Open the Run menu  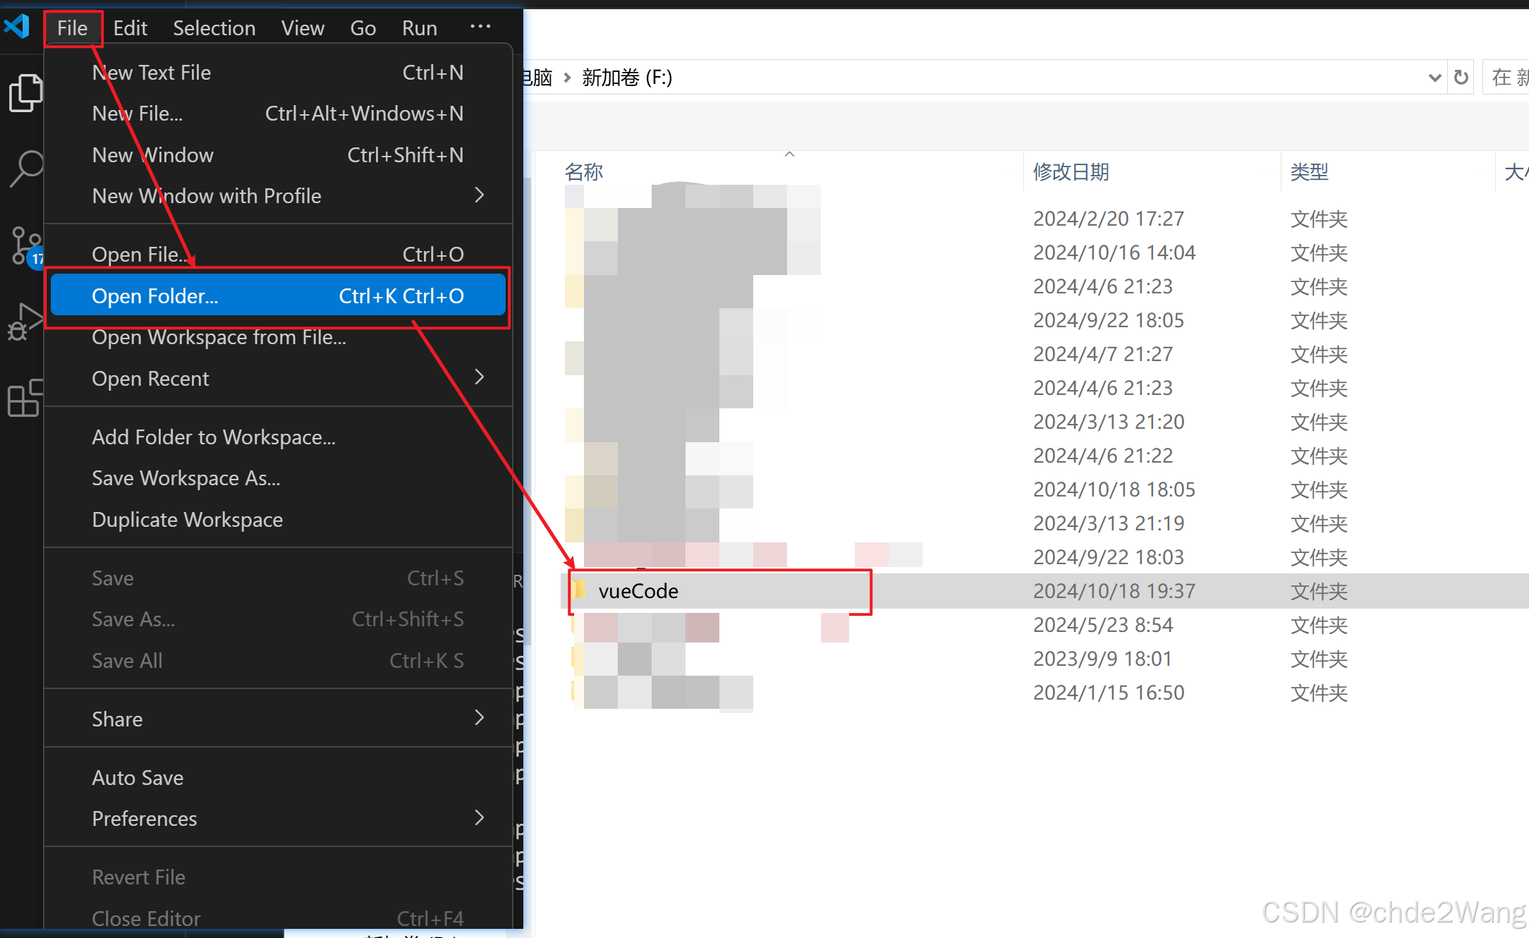tap(420, 28)
